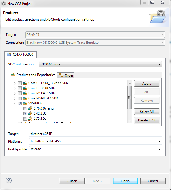Image resolution: width=171 pixels, height=190 pixels.
Task: Click the Core MSP432 SDK product icon
Action: (25, 93)
